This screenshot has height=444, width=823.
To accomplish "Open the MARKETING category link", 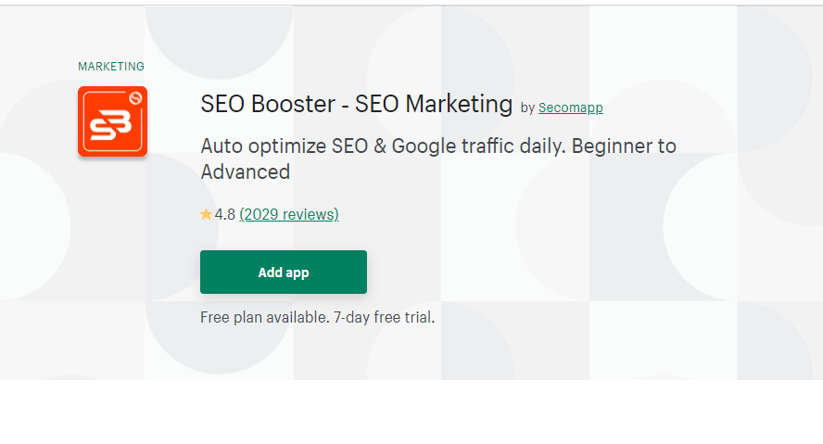I will [x=110, y=67].
